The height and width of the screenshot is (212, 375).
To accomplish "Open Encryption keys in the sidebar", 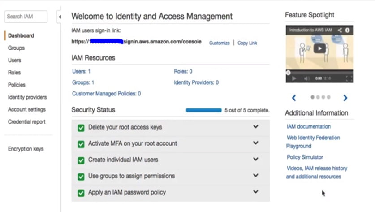I will [x=26, y=149].
